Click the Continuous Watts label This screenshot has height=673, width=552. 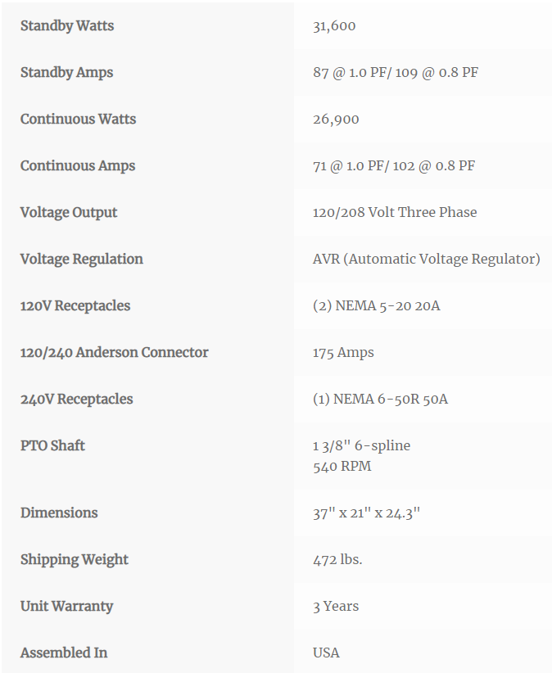[x=78, y=119]
